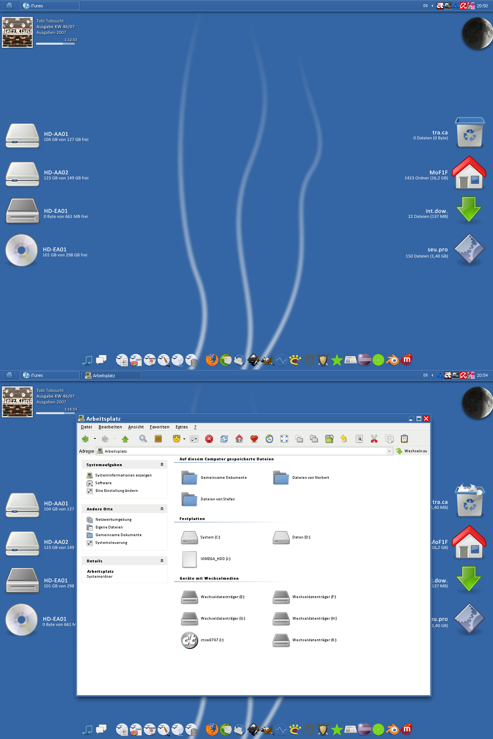Go up one folder level in Arbeitsplatz

(125, 439)
